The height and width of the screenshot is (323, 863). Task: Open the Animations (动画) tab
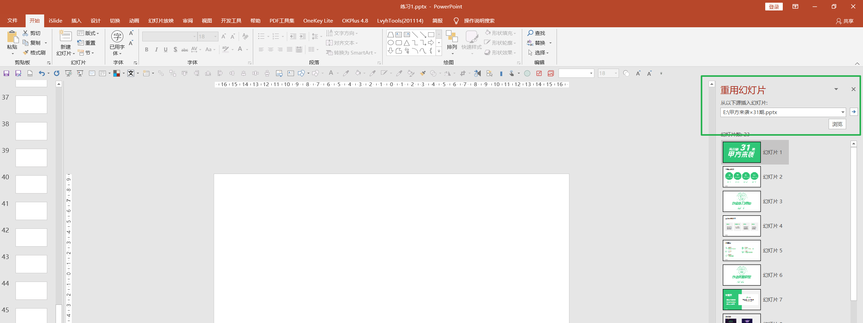(134, 21)
